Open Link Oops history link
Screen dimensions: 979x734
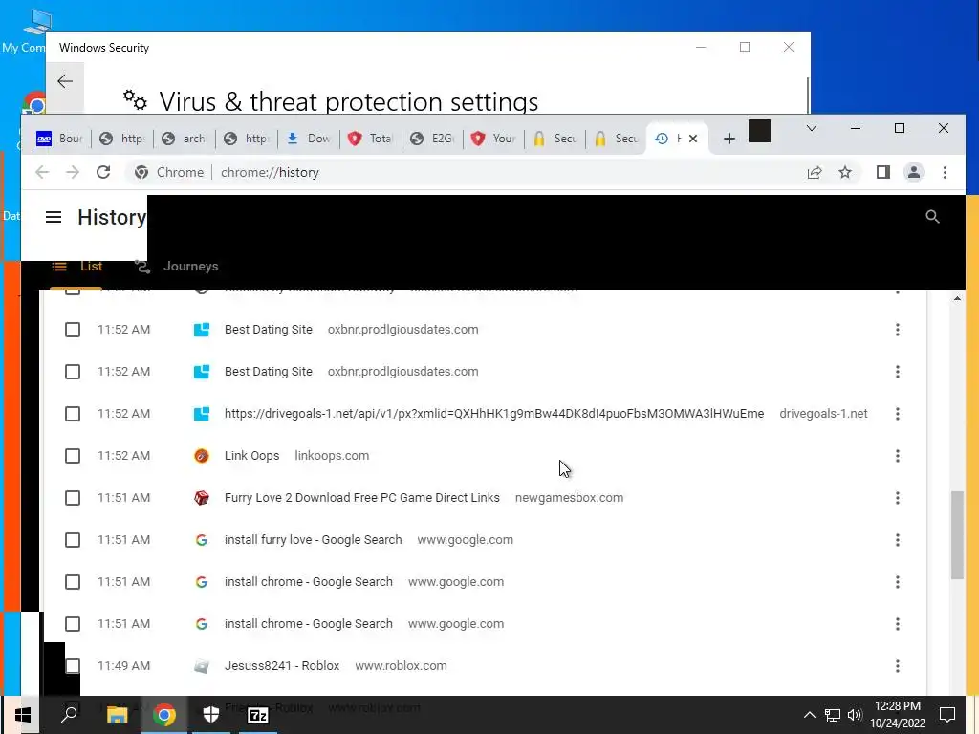click(251, 456)
